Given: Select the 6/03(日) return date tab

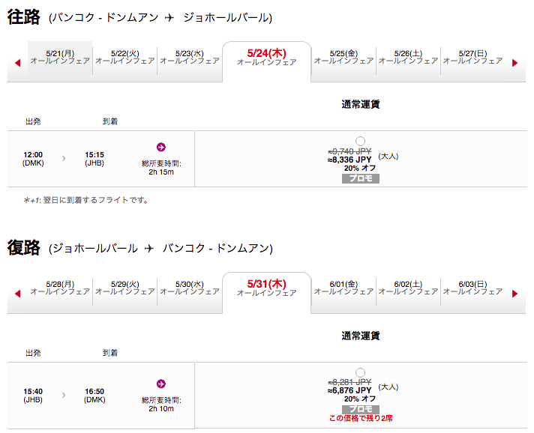Looking at the screenshot, I should click(472, 288).
